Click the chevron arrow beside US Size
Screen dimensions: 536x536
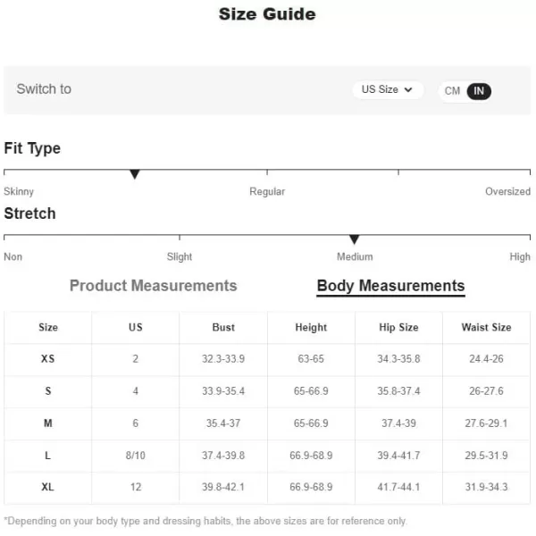pyautogui.click(x=408, y=90)
